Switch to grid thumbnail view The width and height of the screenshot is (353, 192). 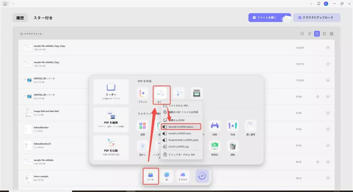pyautogui.click(x=324, y=34)
